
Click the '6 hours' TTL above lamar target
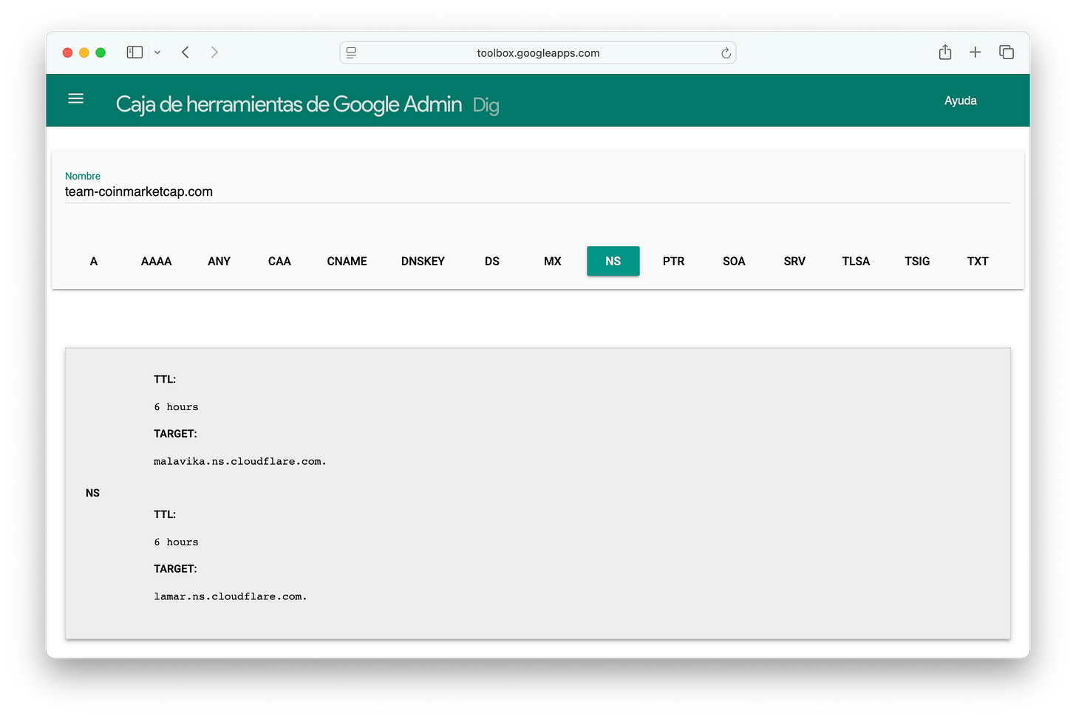[177, 542]
